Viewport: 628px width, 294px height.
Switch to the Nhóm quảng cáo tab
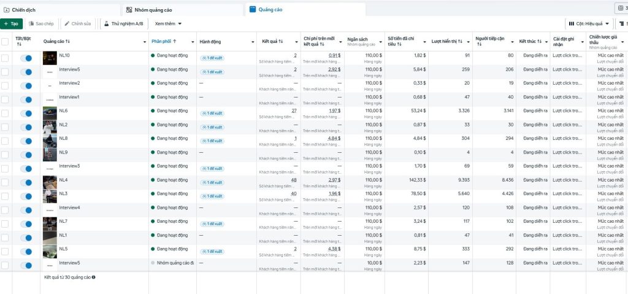[x=153, y=10]
